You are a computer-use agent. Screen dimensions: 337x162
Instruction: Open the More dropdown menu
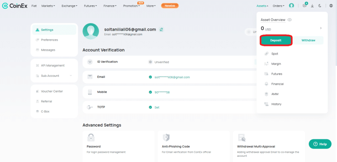[151, 6]
